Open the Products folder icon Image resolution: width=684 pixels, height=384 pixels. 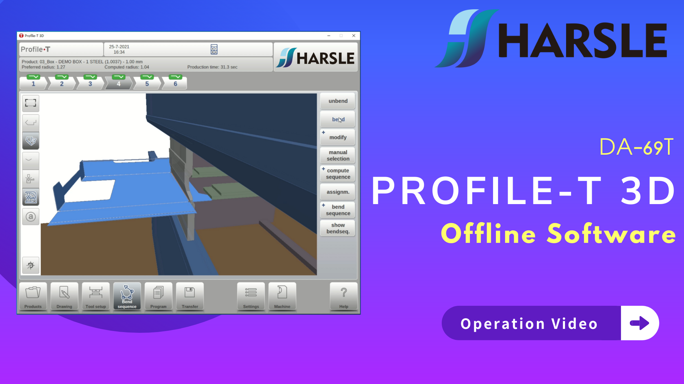(x=32, y=296)
